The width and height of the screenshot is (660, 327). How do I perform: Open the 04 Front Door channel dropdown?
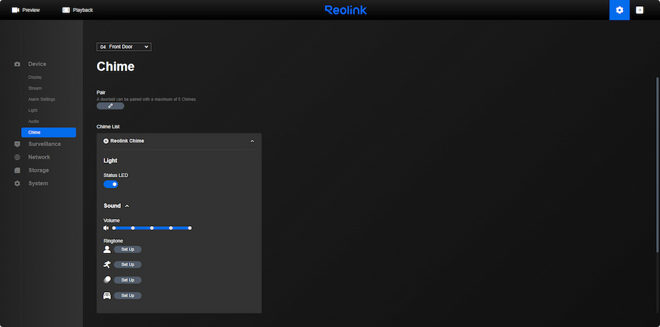point(124,47)
